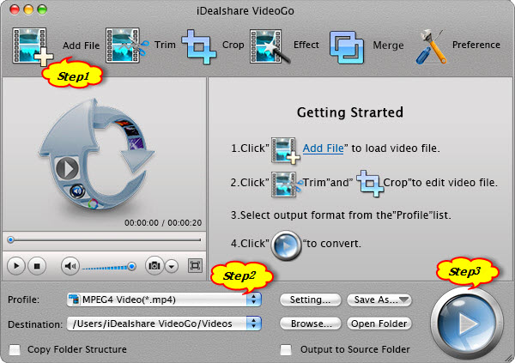This screenshot has width=515, height=363.
Task: Click the Trim text label in toolbar
Action: 165,45
